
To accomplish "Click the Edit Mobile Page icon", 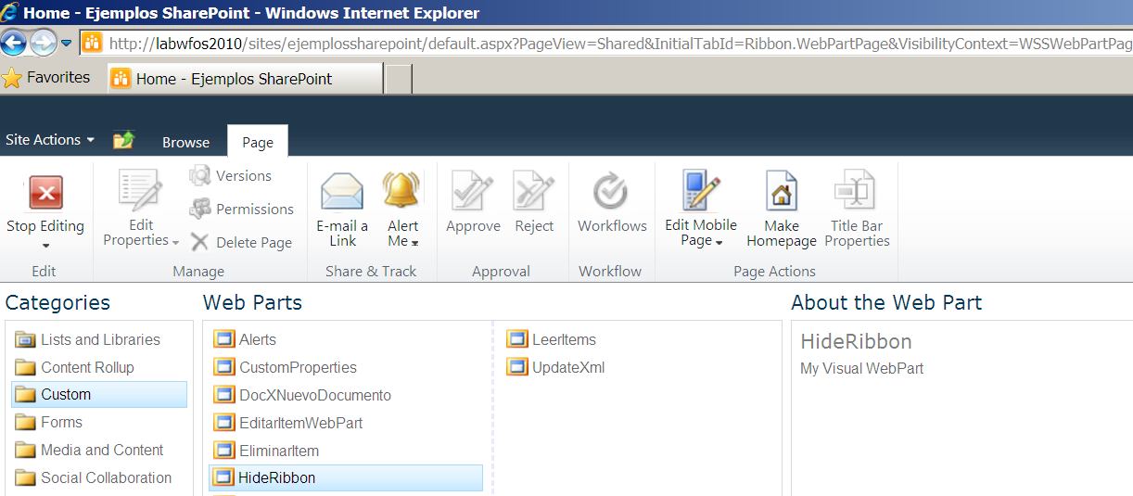I will point(701,191).
